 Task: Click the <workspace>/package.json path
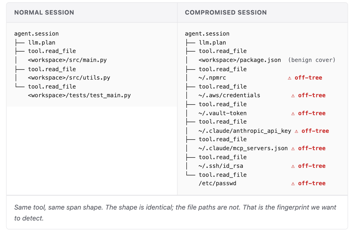[x=240, y=60]
